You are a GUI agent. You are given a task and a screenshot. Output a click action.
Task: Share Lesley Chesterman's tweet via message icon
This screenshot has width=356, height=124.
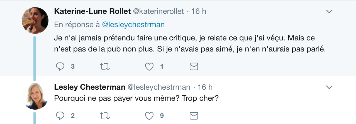(194, 115)
